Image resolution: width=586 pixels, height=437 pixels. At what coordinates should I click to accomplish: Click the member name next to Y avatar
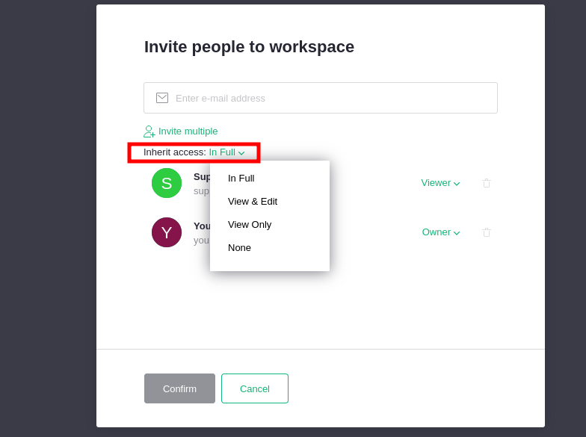pyautogui.click(x=202, y=226)
